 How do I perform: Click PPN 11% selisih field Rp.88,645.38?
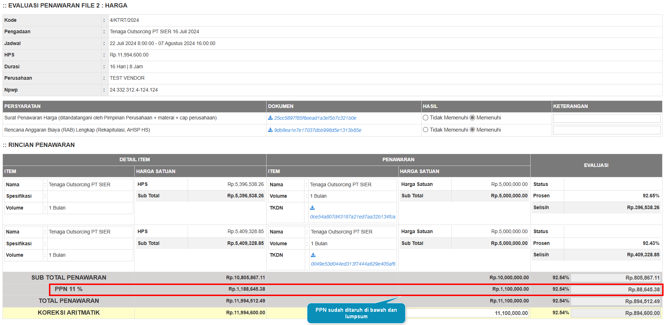615,290
